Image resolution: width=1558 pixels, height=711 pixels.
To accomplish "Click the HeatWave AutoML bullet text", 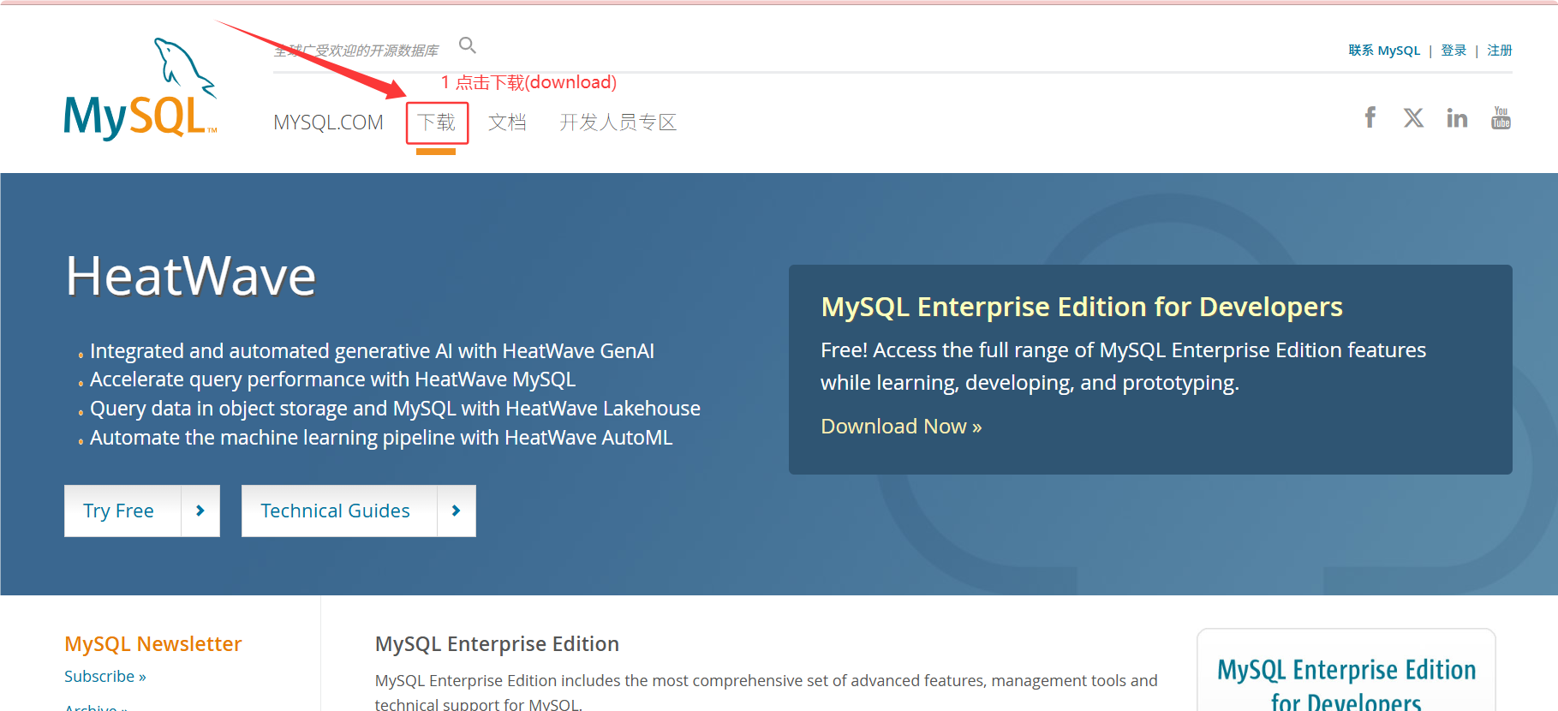I will click(381, 438).
